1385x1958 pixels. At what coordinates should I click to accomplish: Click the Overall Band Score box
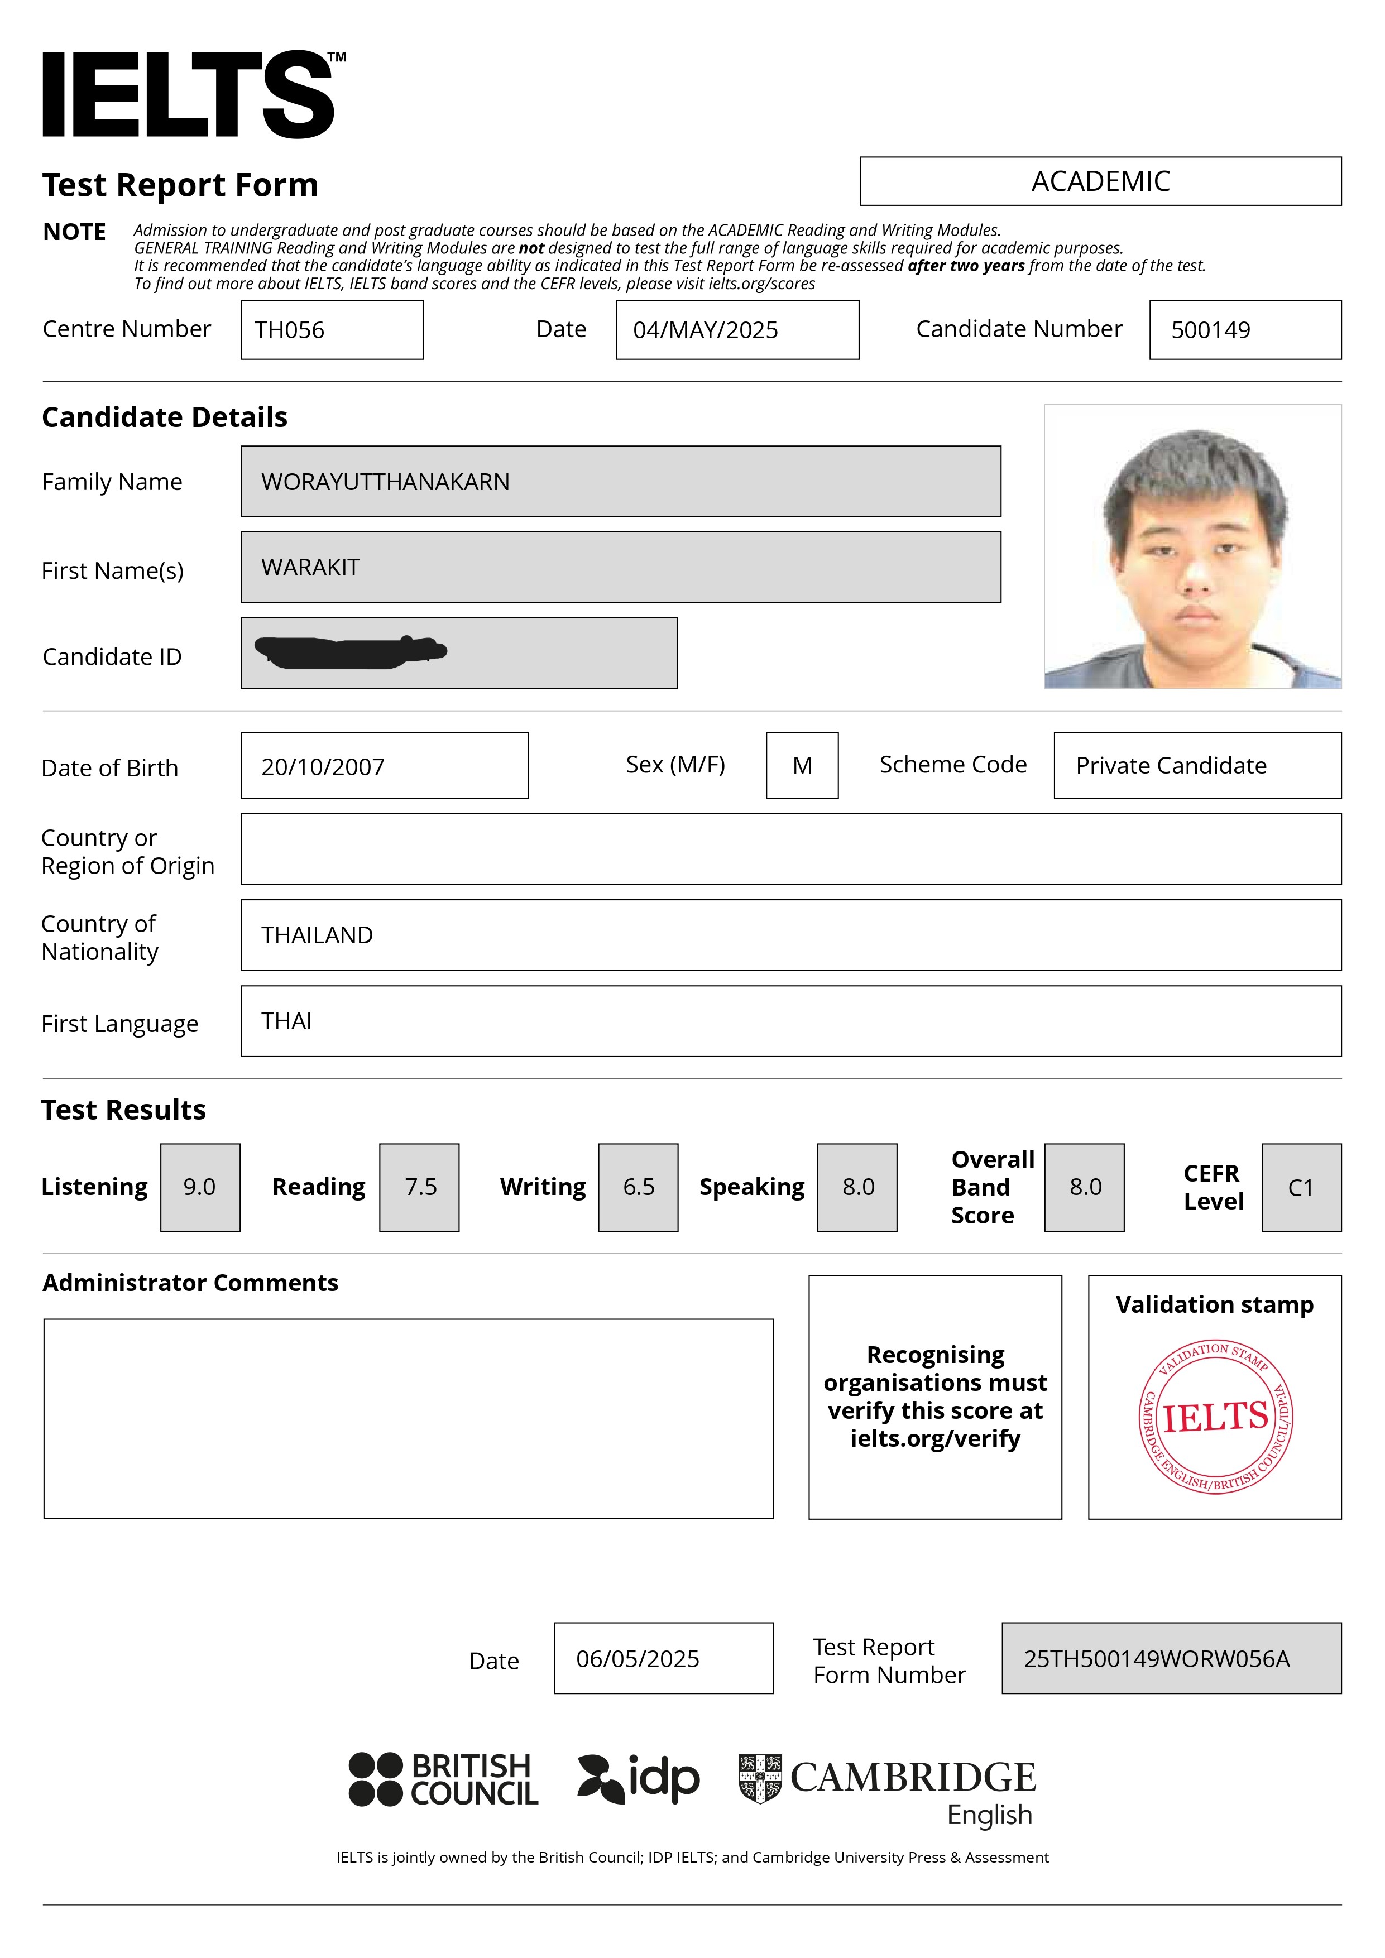[x=1084, y=1188]
